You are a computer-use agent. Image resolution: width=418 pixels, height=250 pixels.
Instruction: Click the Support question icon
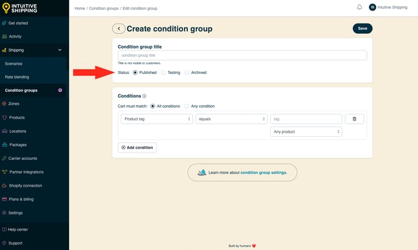[x=4, y=243]
